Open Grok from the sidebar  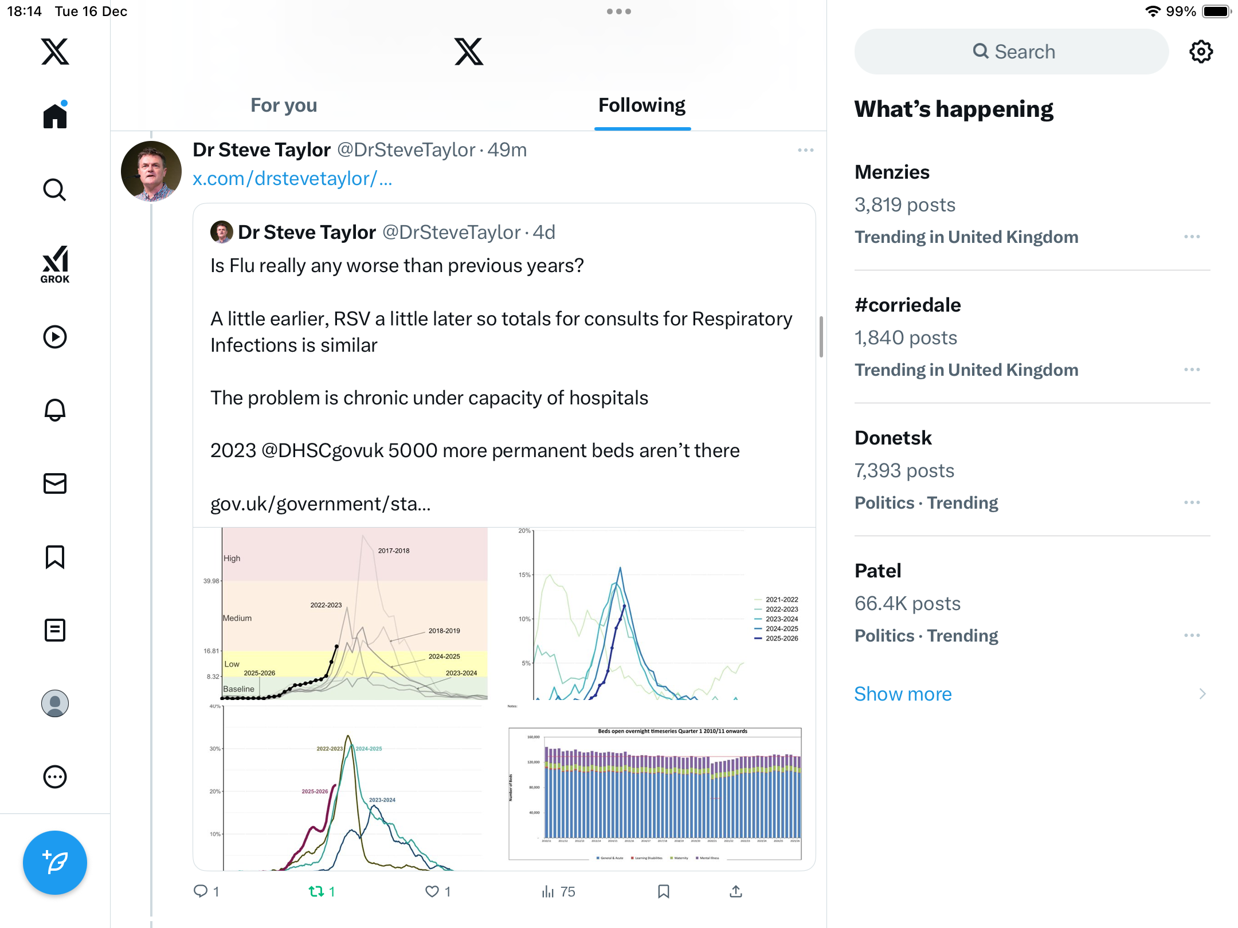[x=55, y=264]
